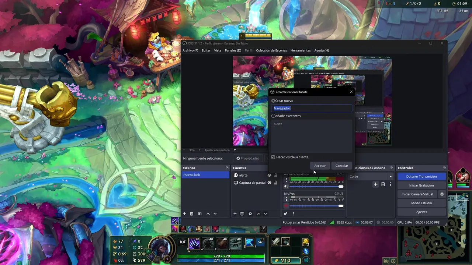Open advanced audio properties gears icon
This screenshot has width=472, height=265.
click(285, 214)
